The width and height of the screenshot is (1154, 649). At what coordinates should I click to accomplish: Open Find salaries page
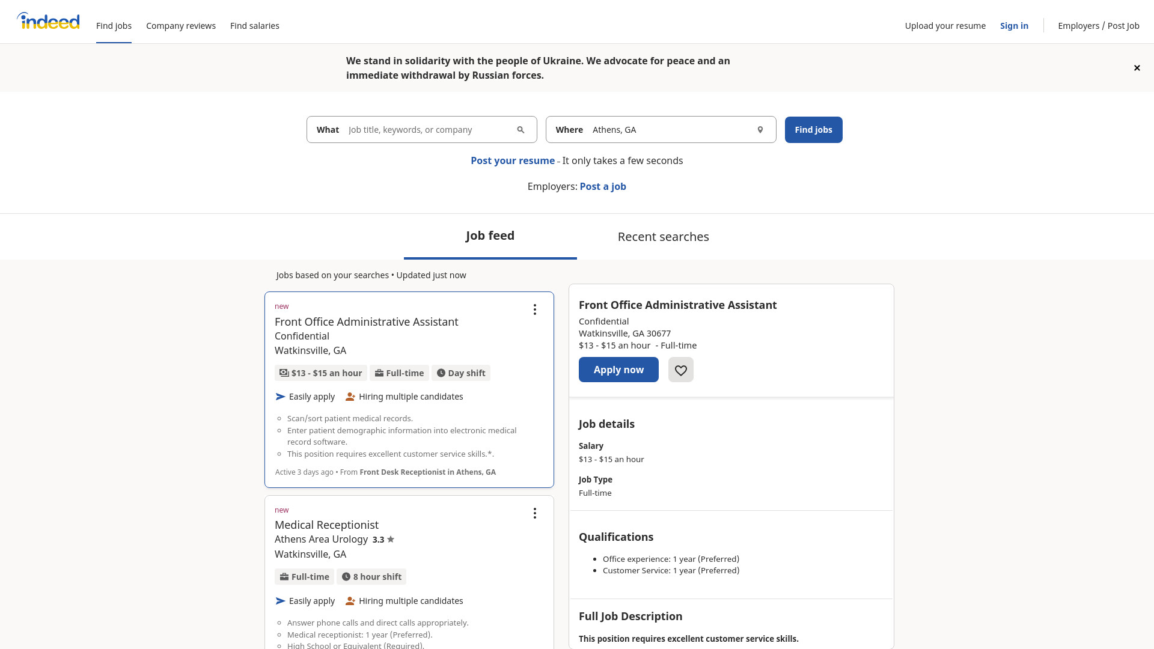coord(255,26)
